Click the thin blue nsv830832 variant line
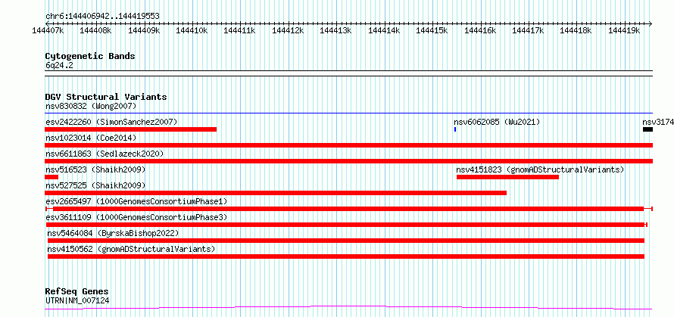Screen dimensions: 674x317 (348, 113)
